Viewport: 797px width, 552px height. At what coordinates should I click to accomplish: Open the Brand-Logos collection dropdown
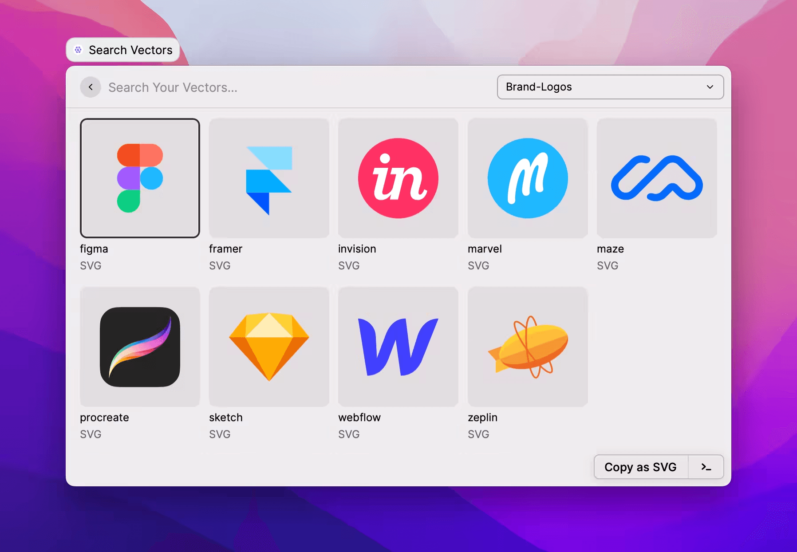(610, 87)
